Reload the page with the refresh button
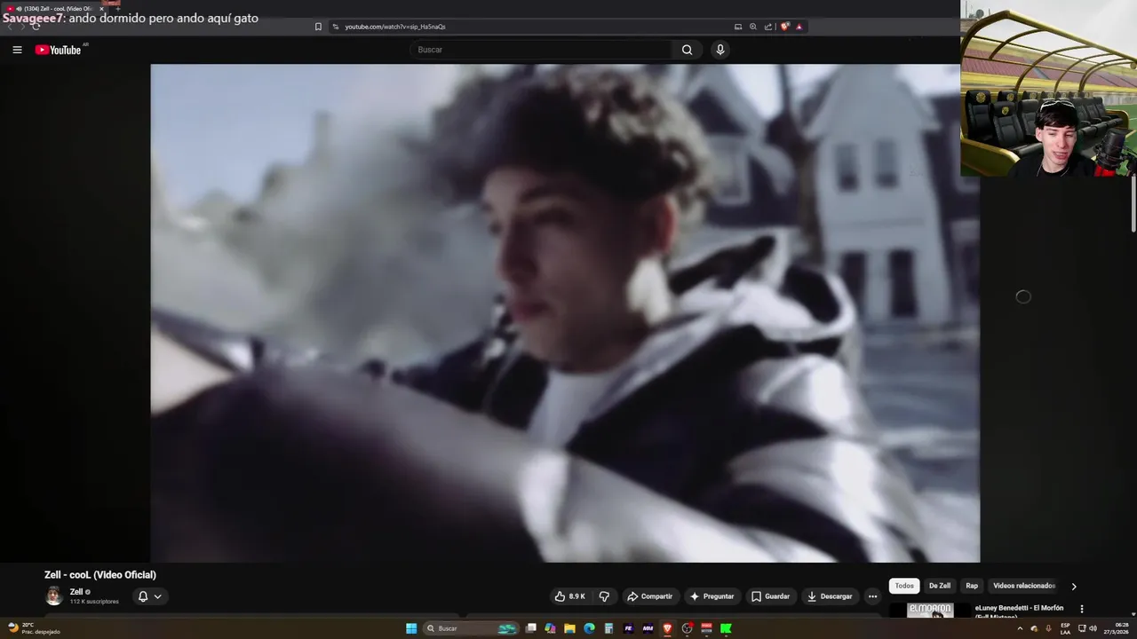 coord(36,27)
